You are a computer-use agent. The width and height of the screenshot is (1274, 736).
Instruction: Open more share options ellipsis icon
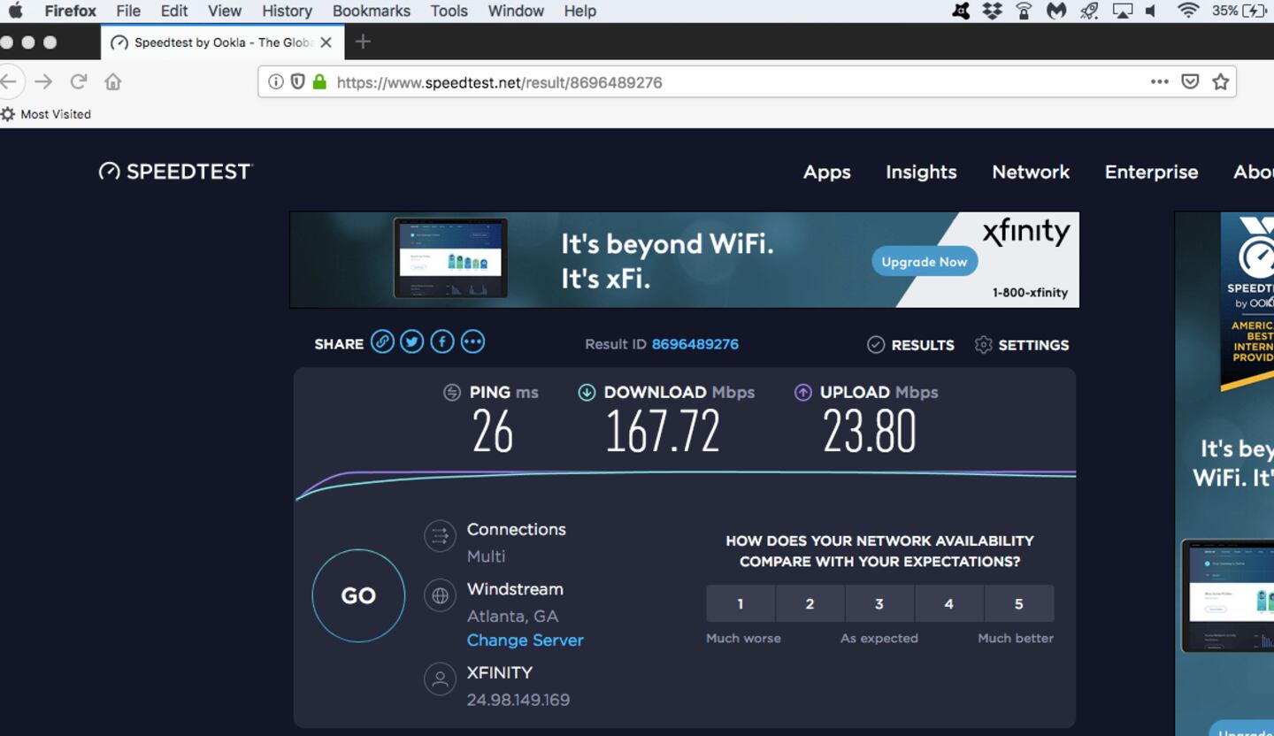473,342
